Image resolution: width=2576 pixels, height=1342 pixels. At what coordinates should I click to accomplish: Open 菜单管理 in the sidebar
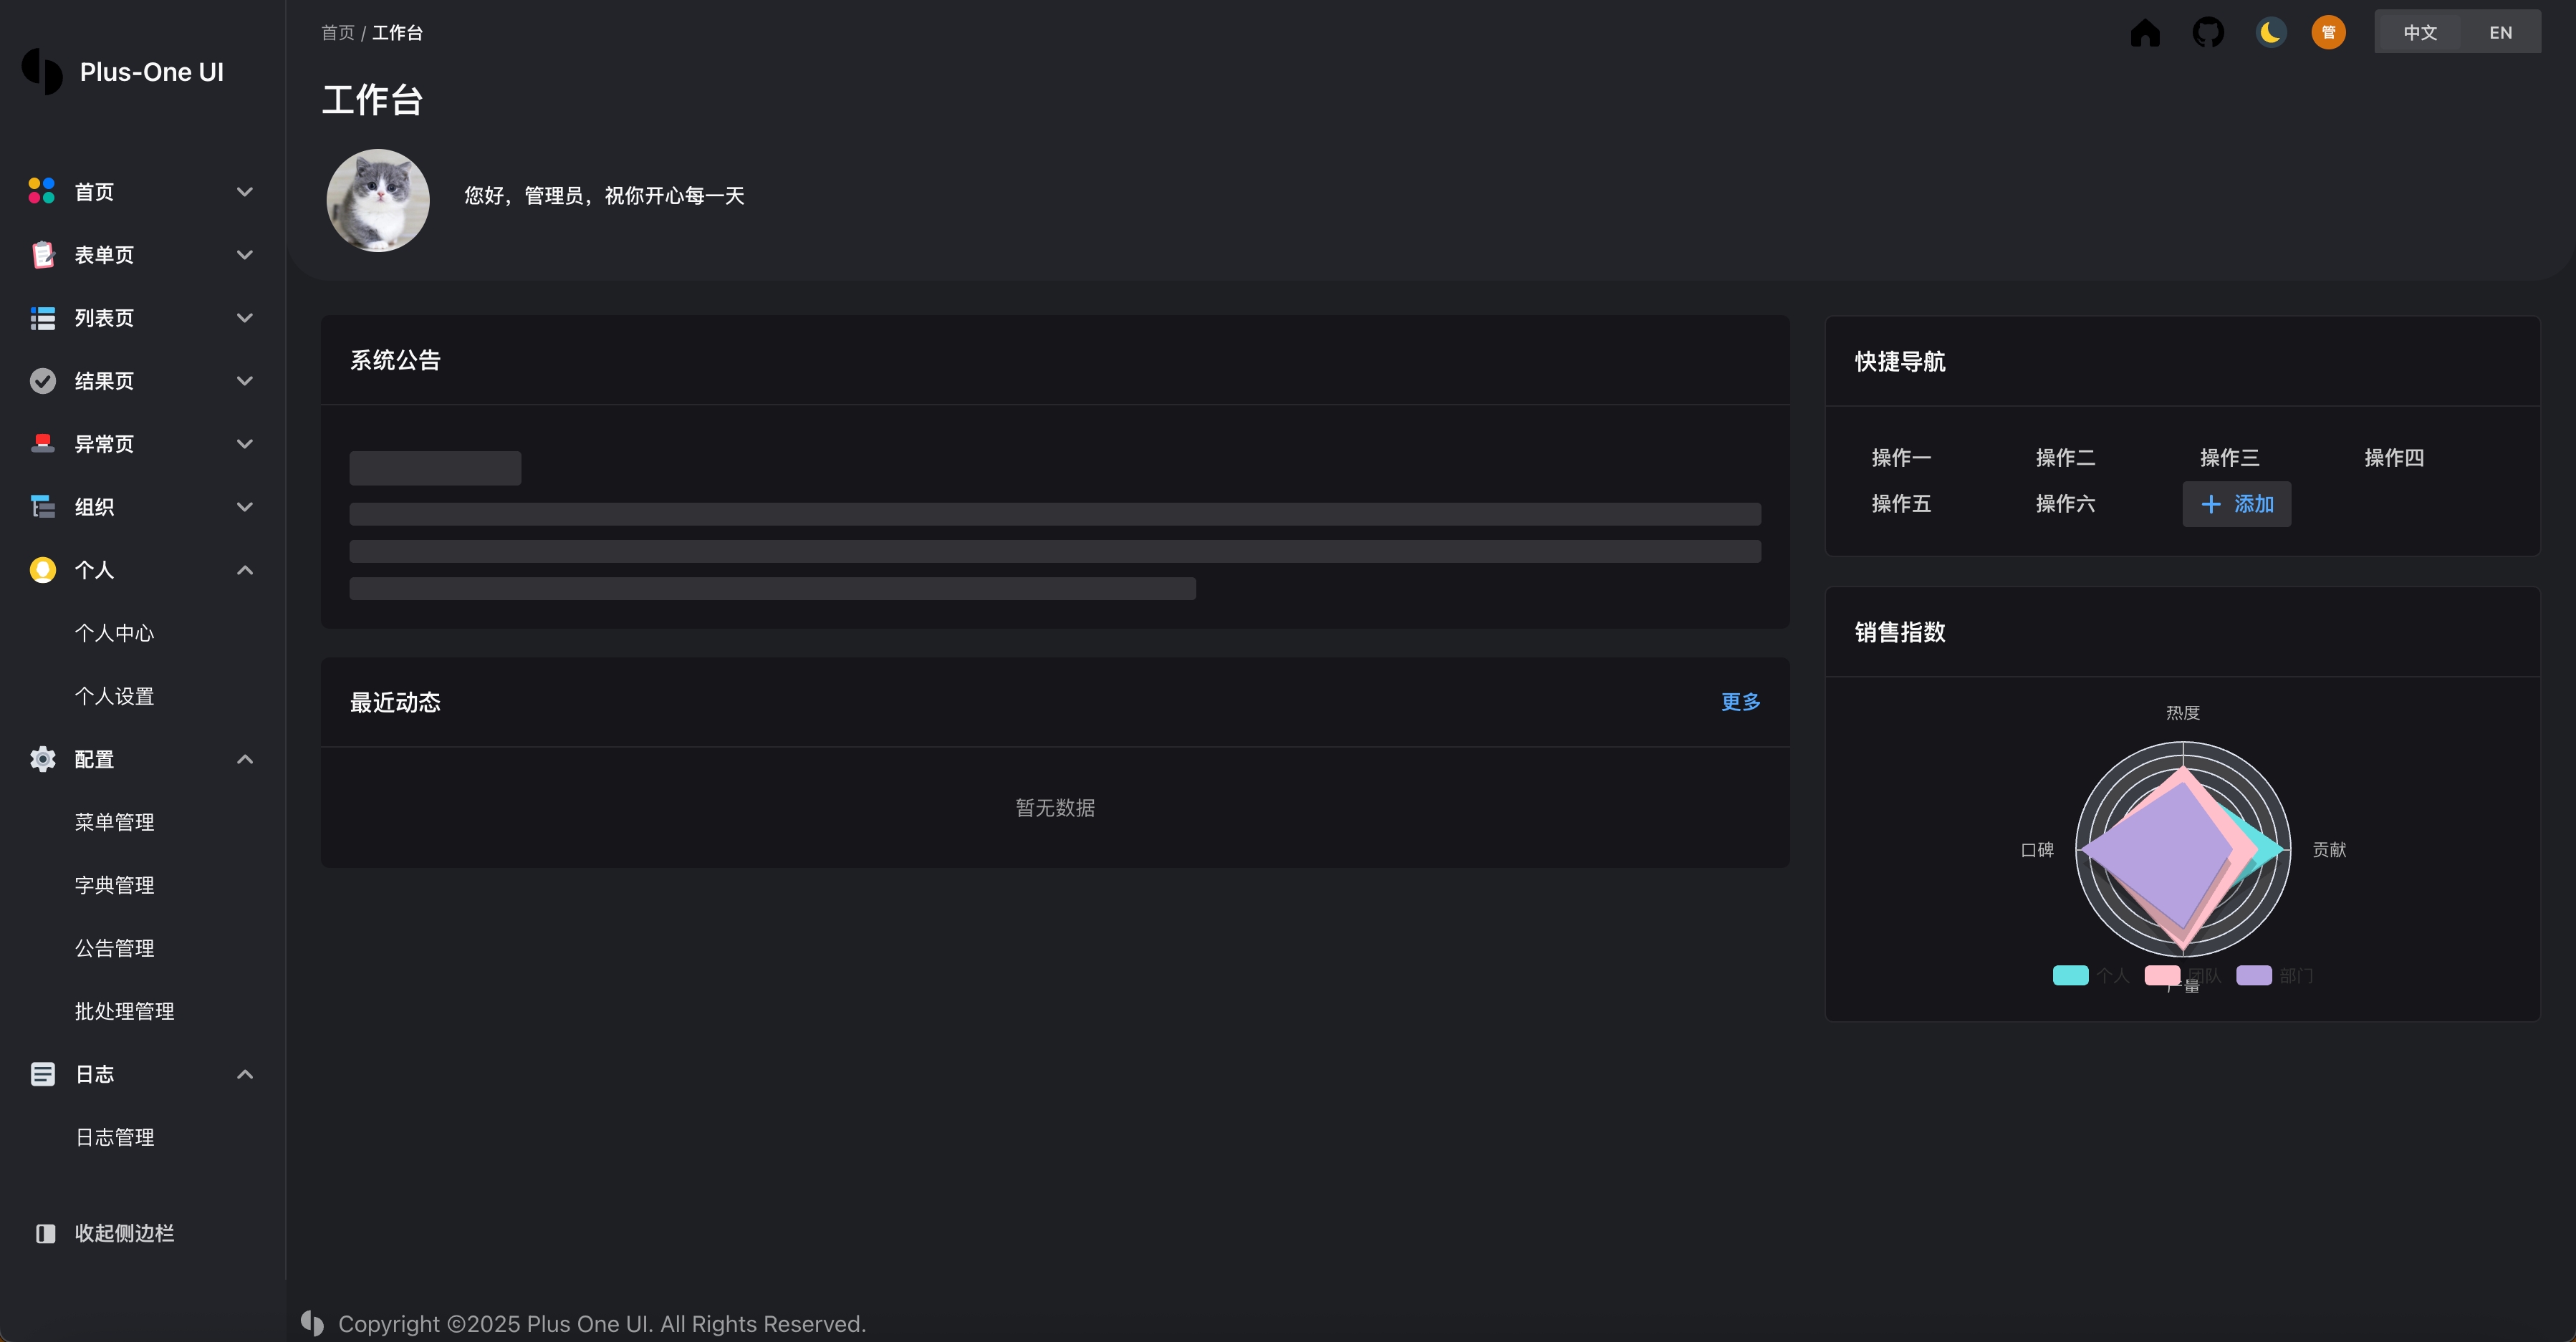pyautogui.click(x=114, y=822)
